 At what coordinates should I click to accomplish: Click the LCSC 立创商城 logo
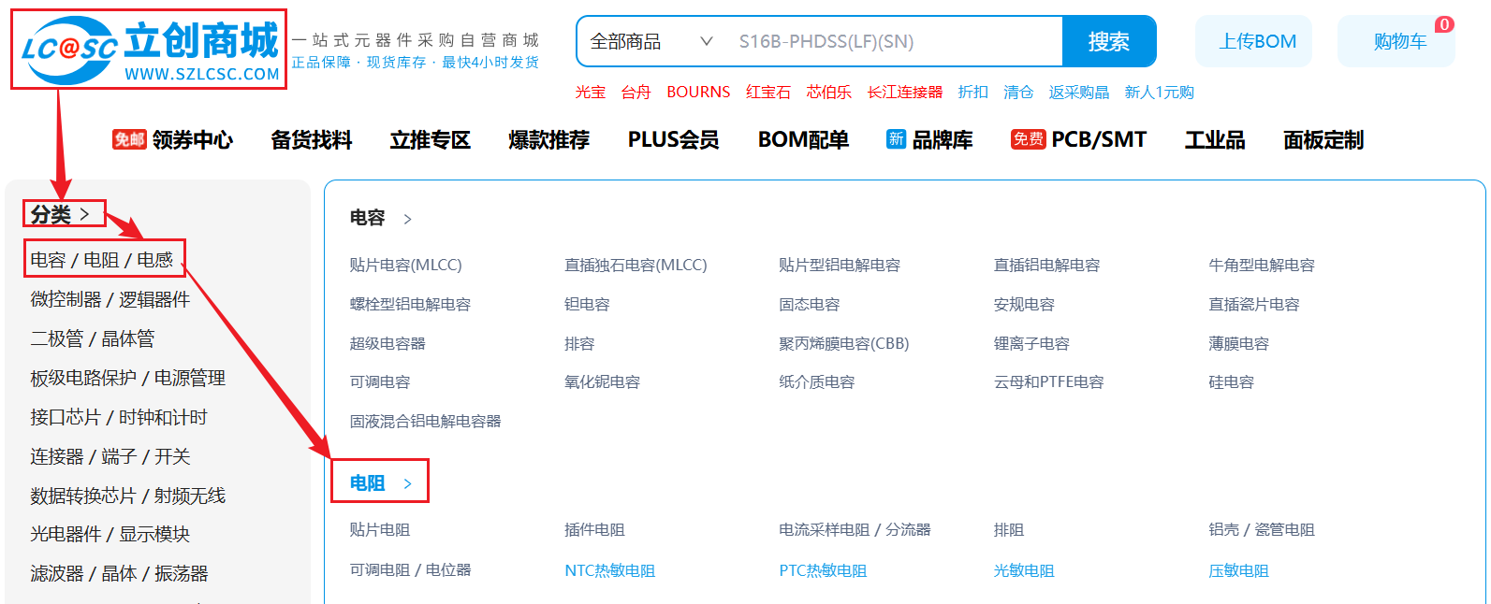(x=150, y=50)
